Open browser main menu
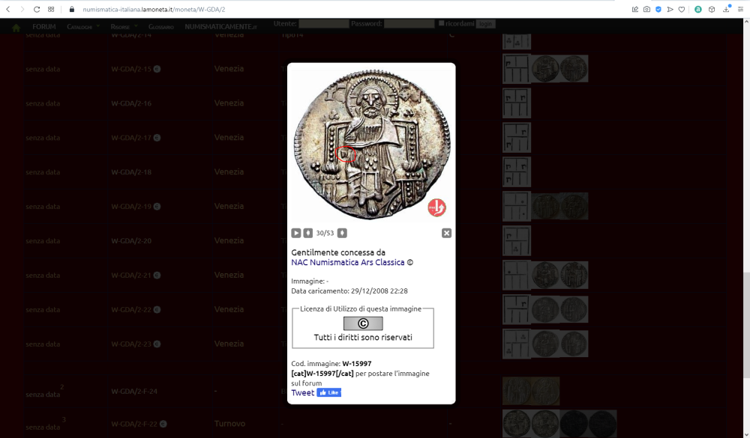This screenshot has width=750, height=438. (x=739, y=9)
